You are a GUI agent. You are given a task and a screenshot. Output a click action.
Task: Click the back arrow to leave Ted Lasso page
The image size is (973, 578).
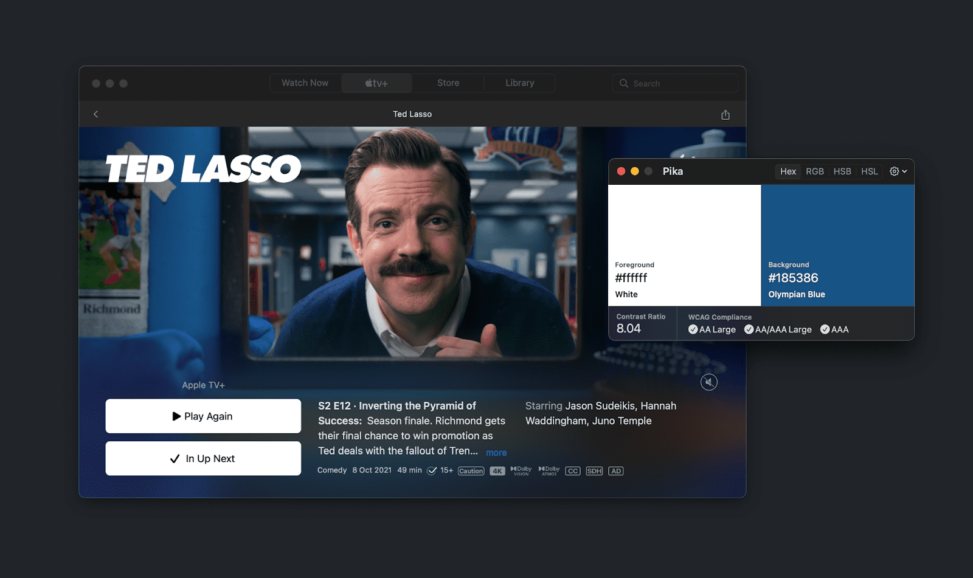tap(95, 114)
